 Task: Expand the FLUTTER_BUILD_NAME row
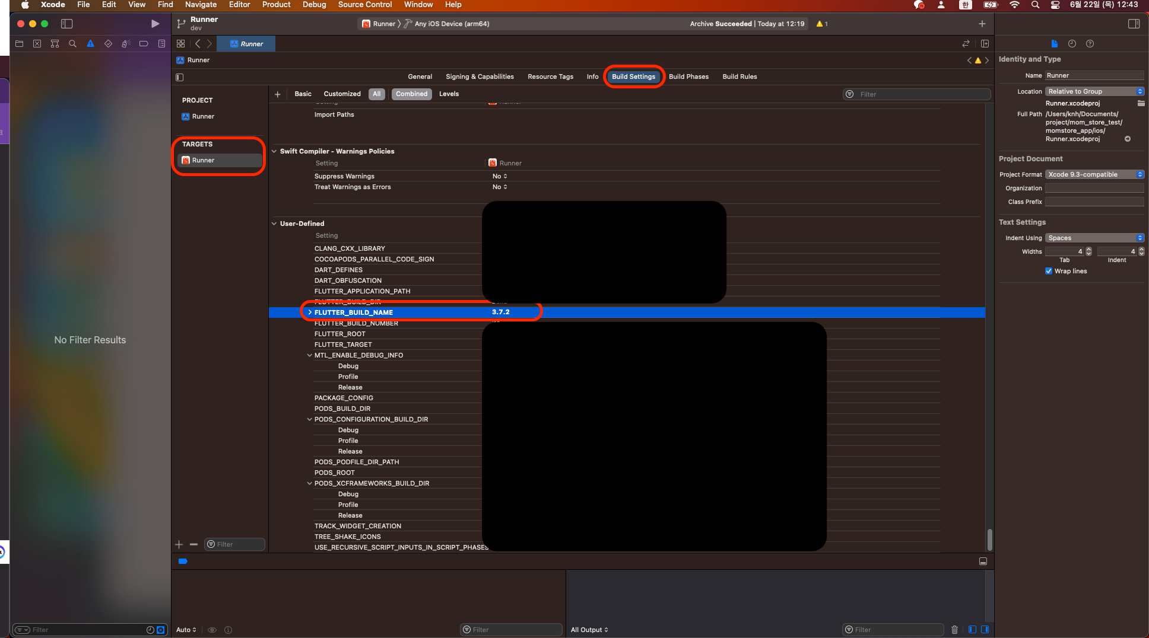310,312
